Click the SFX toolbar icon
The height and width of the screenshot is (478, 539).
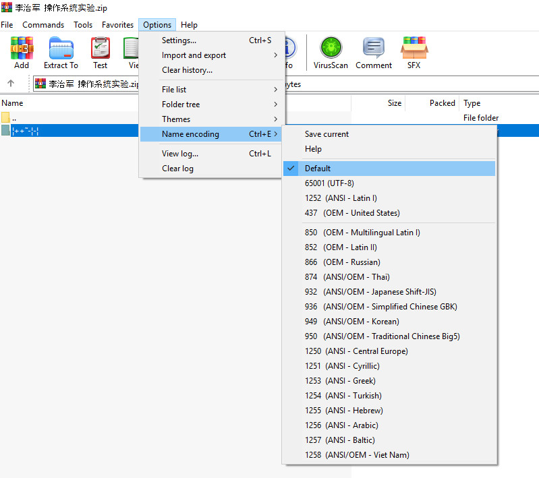tap(414, 53)
